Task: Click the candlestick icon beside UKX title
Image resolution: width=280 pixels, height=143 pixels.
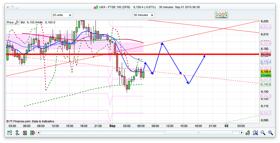Action: coord(96,7)
